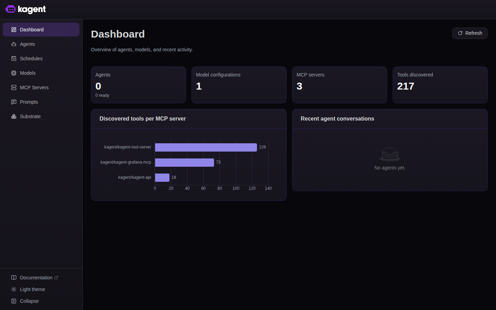This screenshot has height=310, width=496.
Task: Click the Prompts message icon in sidebar
Action: tap(14, 102)
